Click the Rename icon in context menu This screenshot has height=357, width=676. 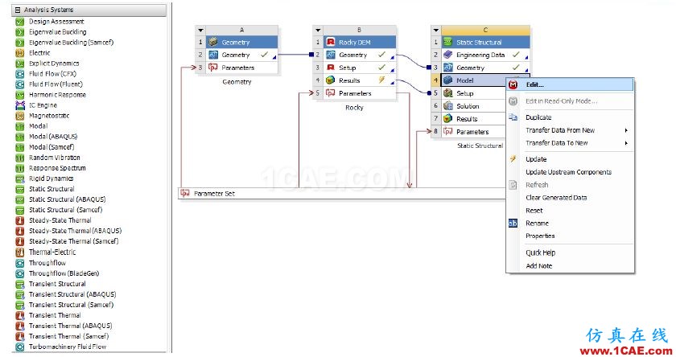513,223
